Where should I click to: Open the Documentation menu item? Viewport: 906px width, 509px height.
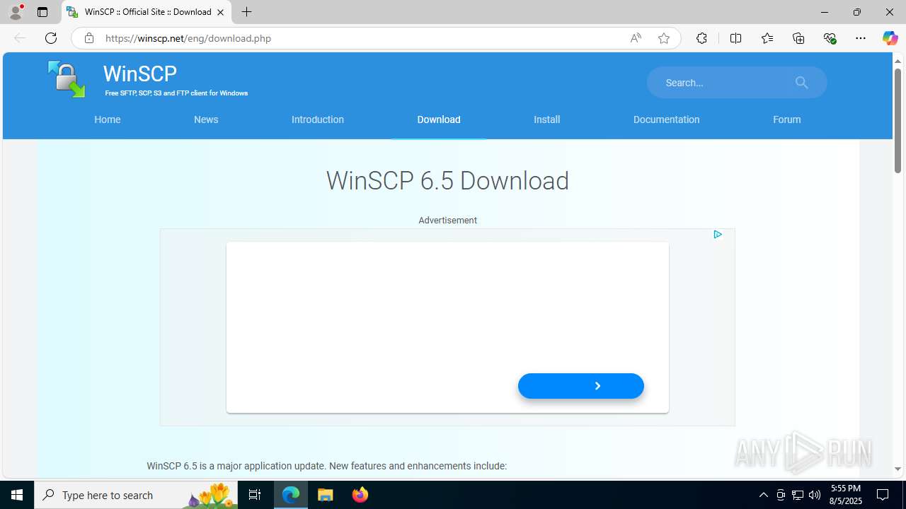666,119
